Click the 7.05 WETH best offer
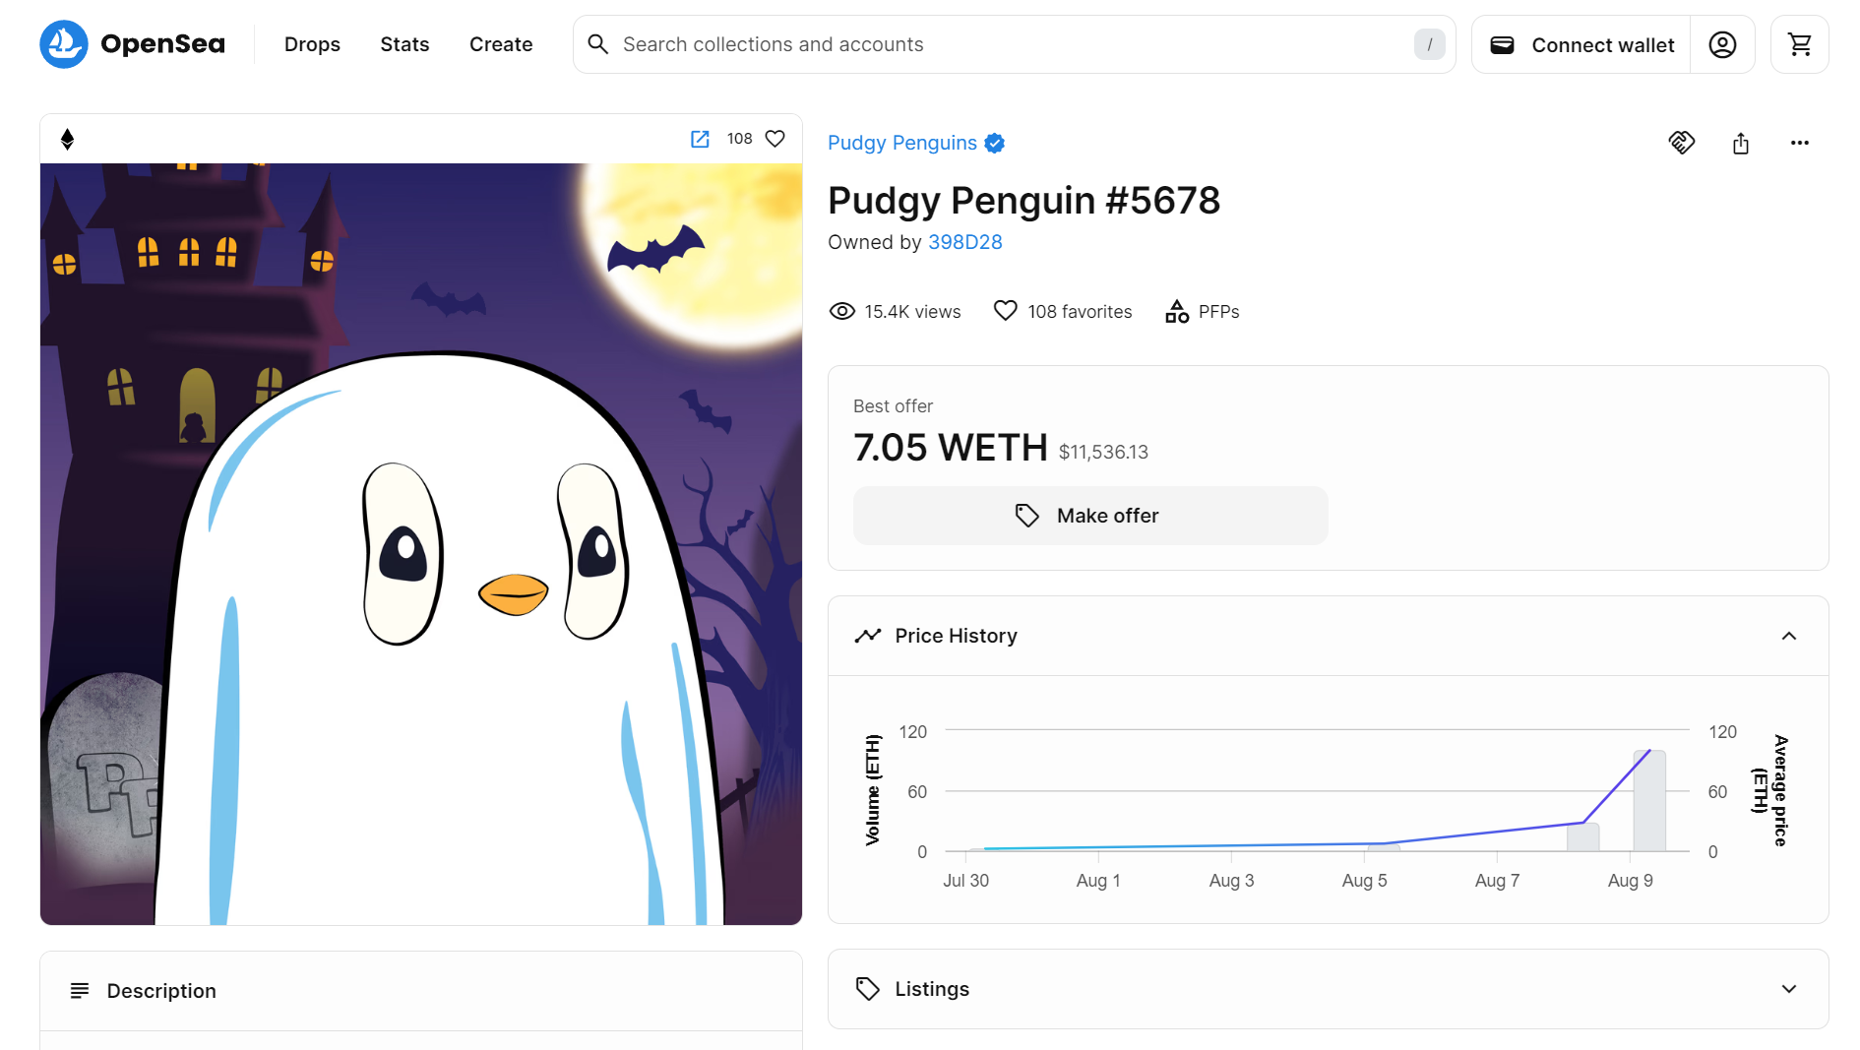This screenshot has height=1050, width=1860. pos(951,448)
